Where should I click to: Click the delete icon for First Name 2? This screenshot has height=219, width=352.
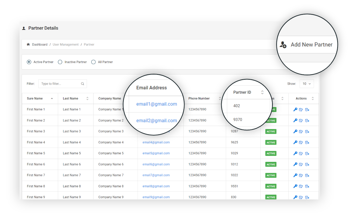[307, 121]
